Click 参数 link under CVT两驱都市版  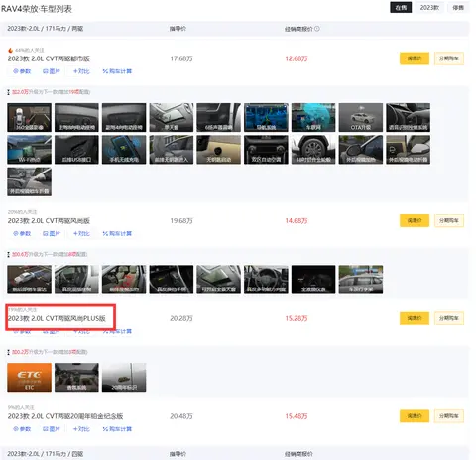click(22, 71)
